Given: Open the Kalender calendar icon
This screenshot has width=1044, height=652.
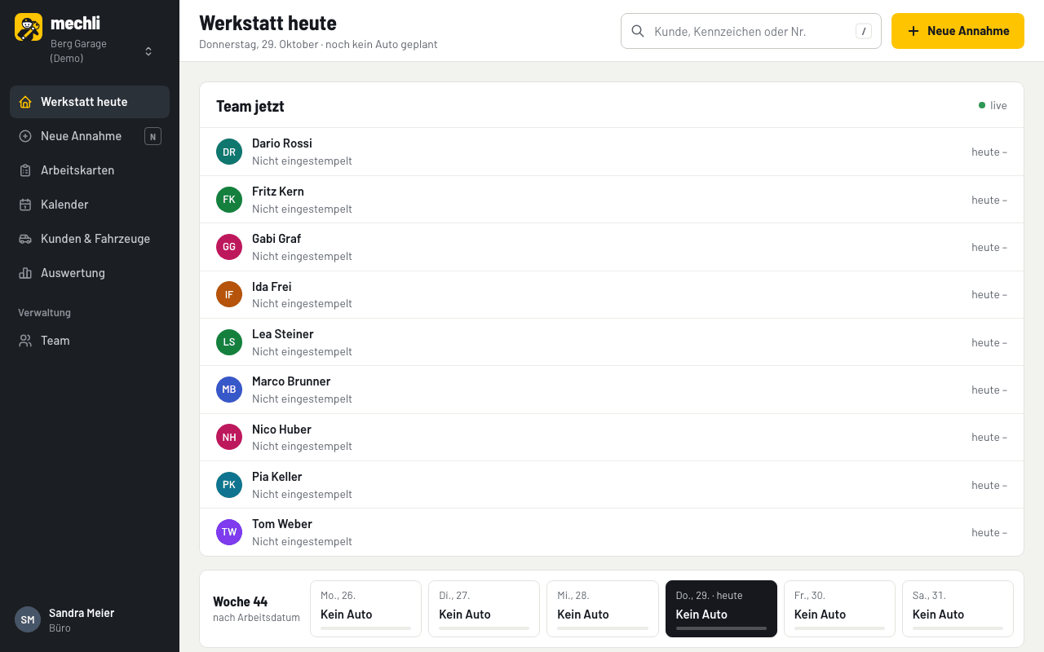Looking at the screenshot, I should [25, 205].
